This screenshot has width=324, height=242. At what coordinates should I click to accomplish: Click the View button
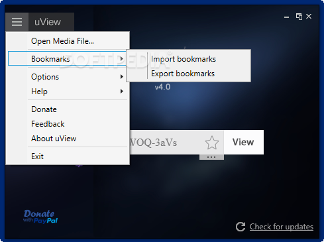[x=244, y=142]
